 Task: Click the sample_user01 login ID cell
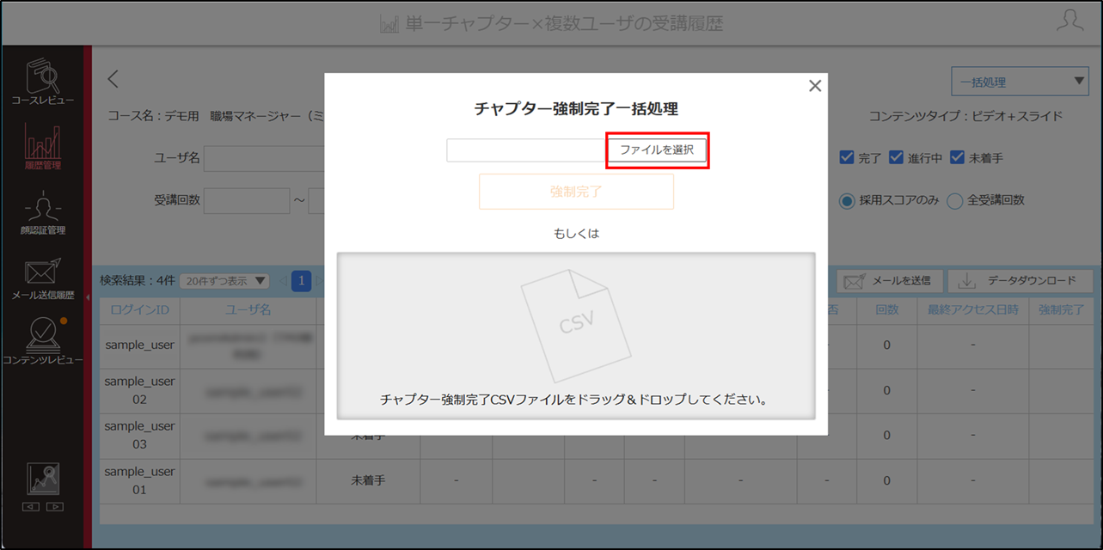(139, 480)
